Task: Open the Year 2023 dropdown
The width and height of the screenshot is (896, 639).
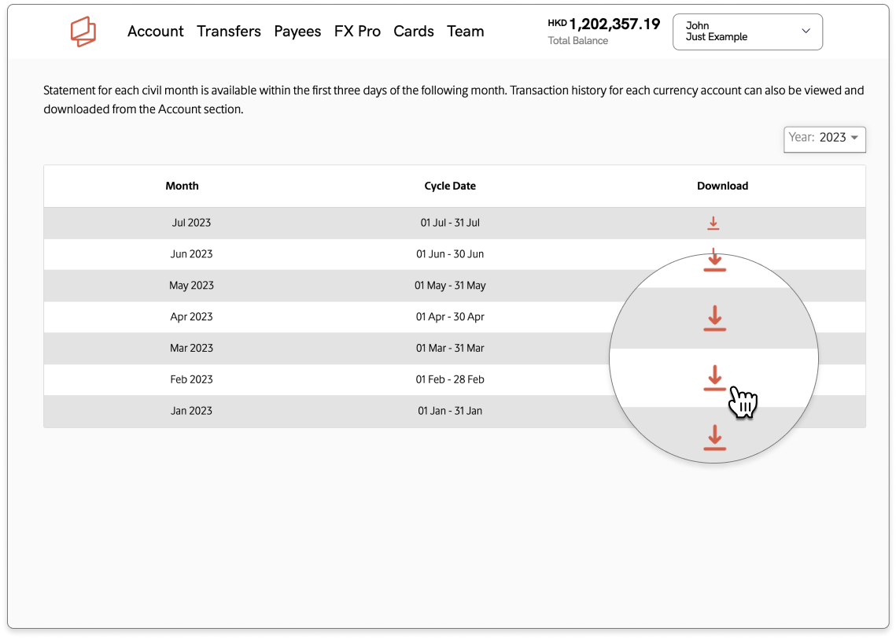Action: coord(824,139)
